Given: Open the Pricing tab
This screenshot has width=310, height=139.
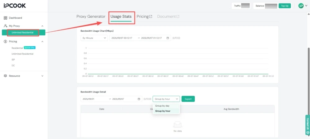Looking at the screenshot, I should (142, 16).
